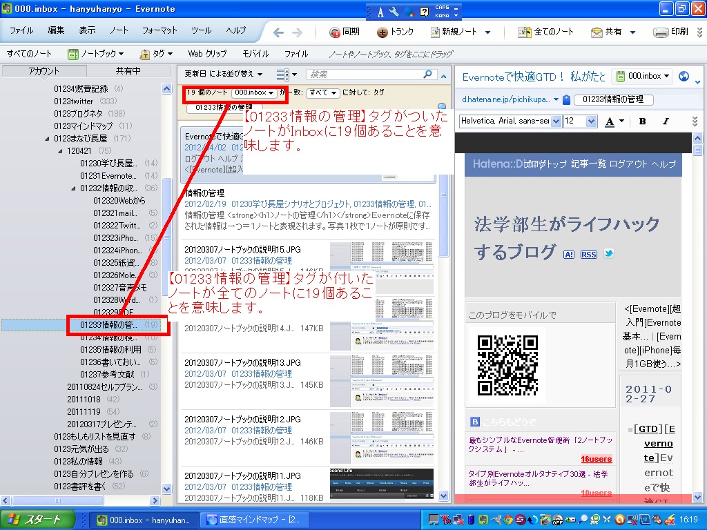
Task: Open the RSS feed icon on blog
Action: coord(589,255)
